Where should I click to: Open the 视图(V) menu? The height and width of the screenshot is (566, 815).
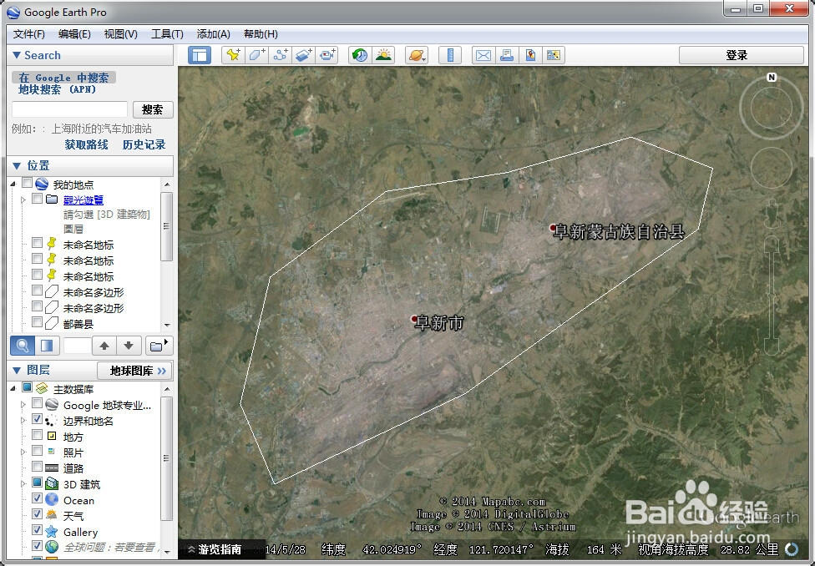pos(120,34)
